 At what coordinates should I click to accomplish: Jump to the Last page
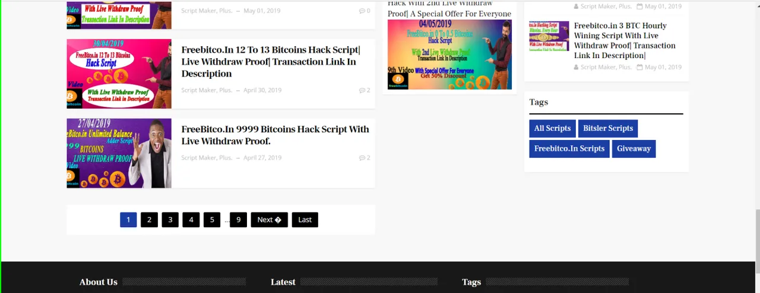305,219
